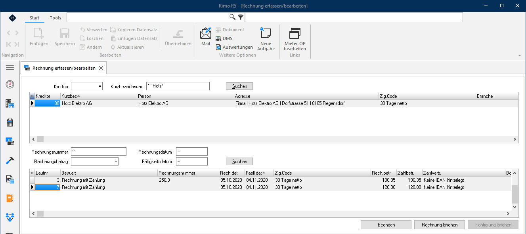Open the Mail option in the ribbon
526x234 pixels.
pos(206,36)
